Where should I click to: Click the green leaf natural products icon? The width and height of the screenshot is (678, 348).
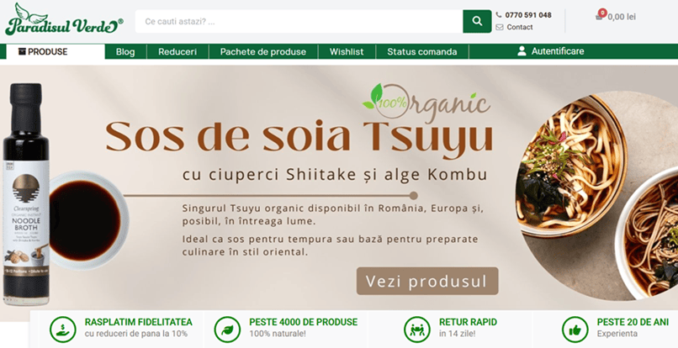pyautogui.click(x=226, y=328)
